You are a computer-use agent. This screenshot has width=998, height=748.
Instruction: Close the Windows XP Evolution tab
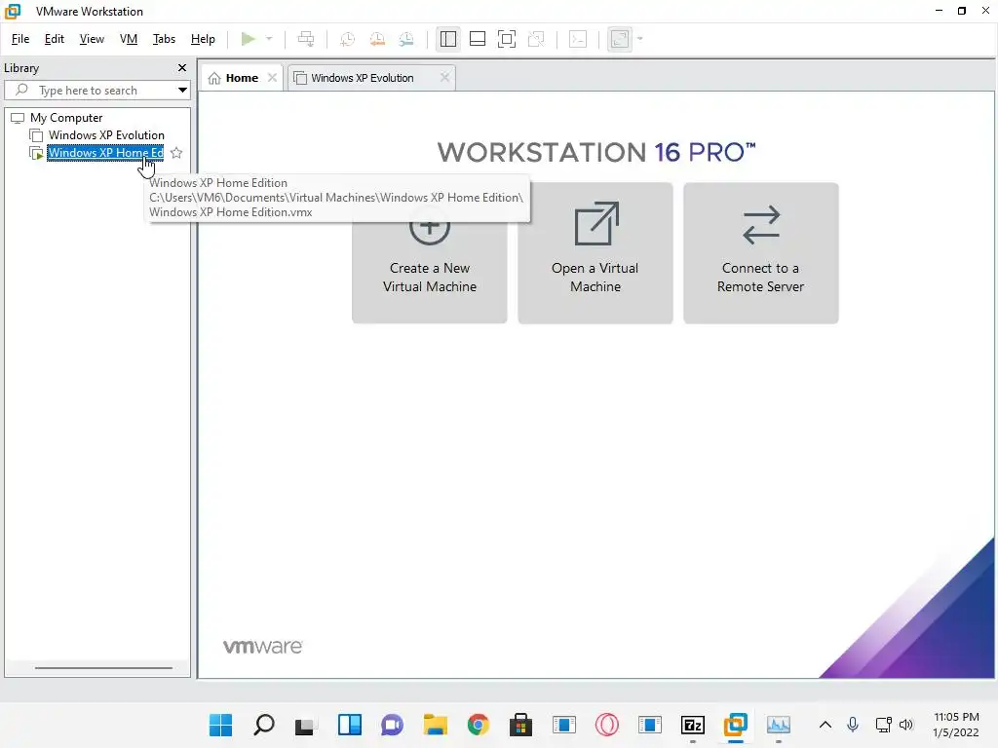tap(444, 78)
